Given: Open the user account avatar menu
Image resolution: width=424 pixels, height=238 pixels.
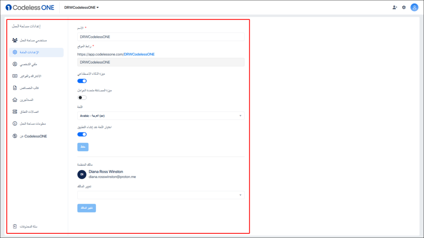Looking at the screenshot, I should pos(414,7).
